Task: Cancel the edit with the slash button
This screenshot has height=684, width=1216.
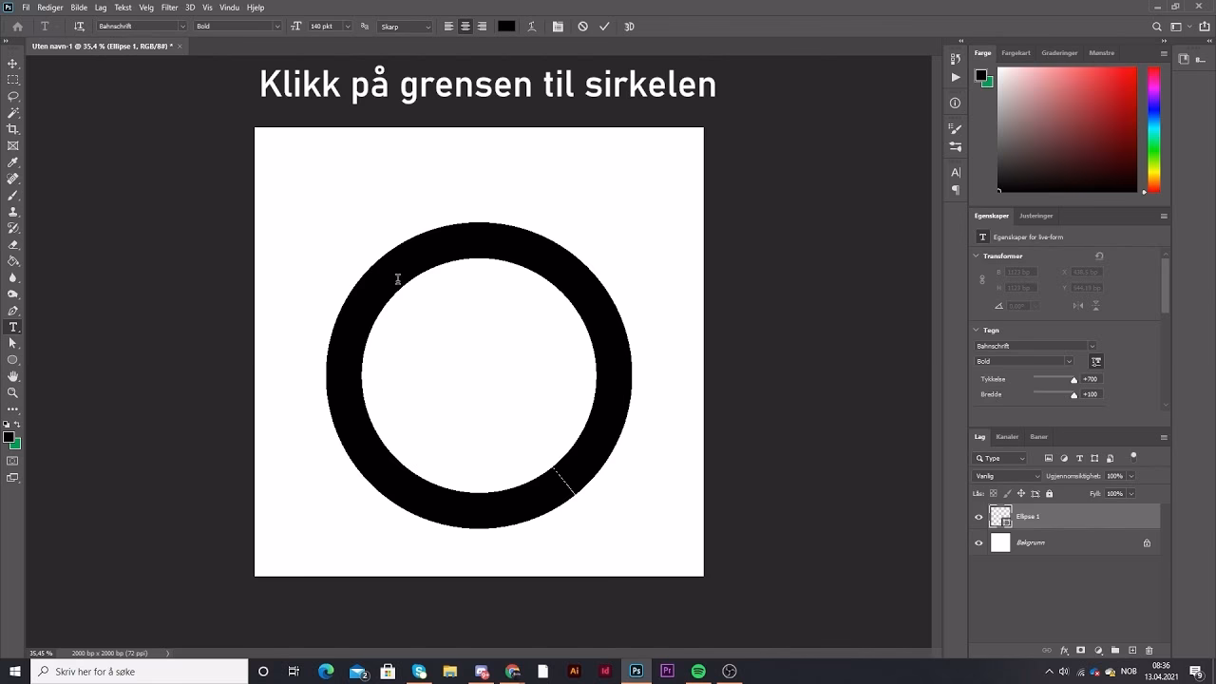Action: click(x=582, y=26)
